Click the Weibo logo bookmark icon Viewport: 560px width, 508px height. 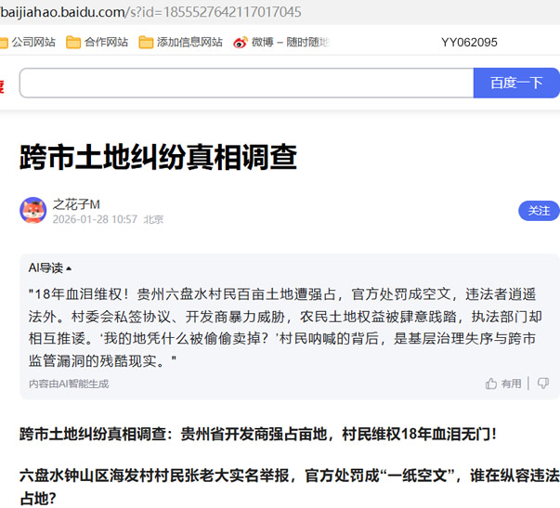(x=241, y=43)
